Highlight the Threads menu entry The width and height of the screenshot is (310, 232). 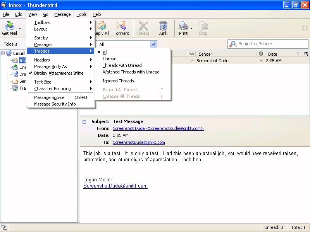[61, 51]
